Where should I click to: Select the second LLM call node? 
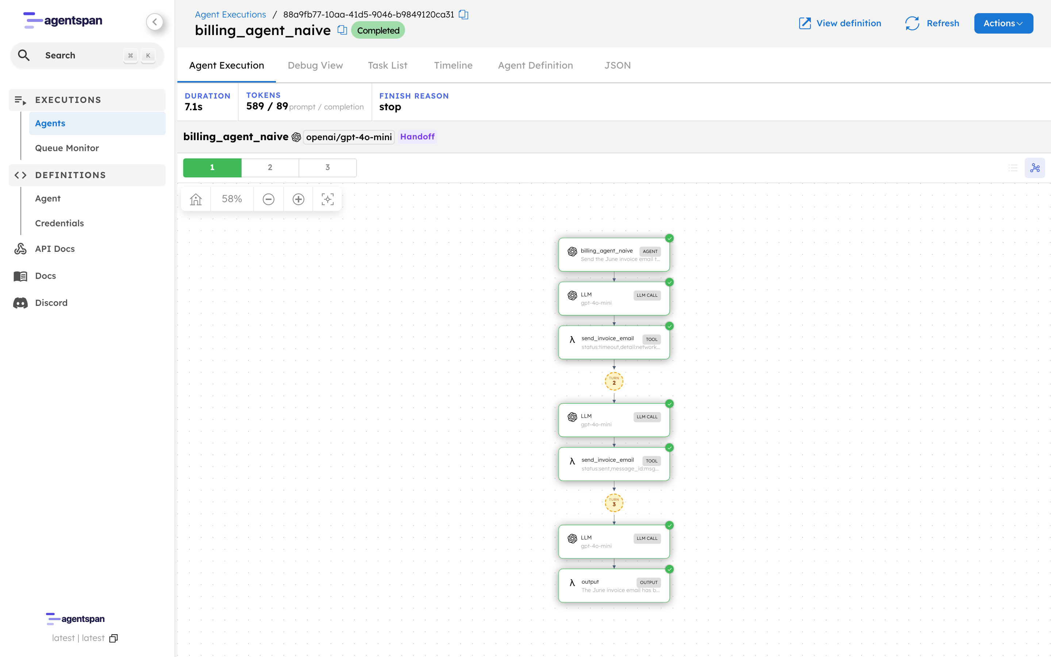(614, 420)
